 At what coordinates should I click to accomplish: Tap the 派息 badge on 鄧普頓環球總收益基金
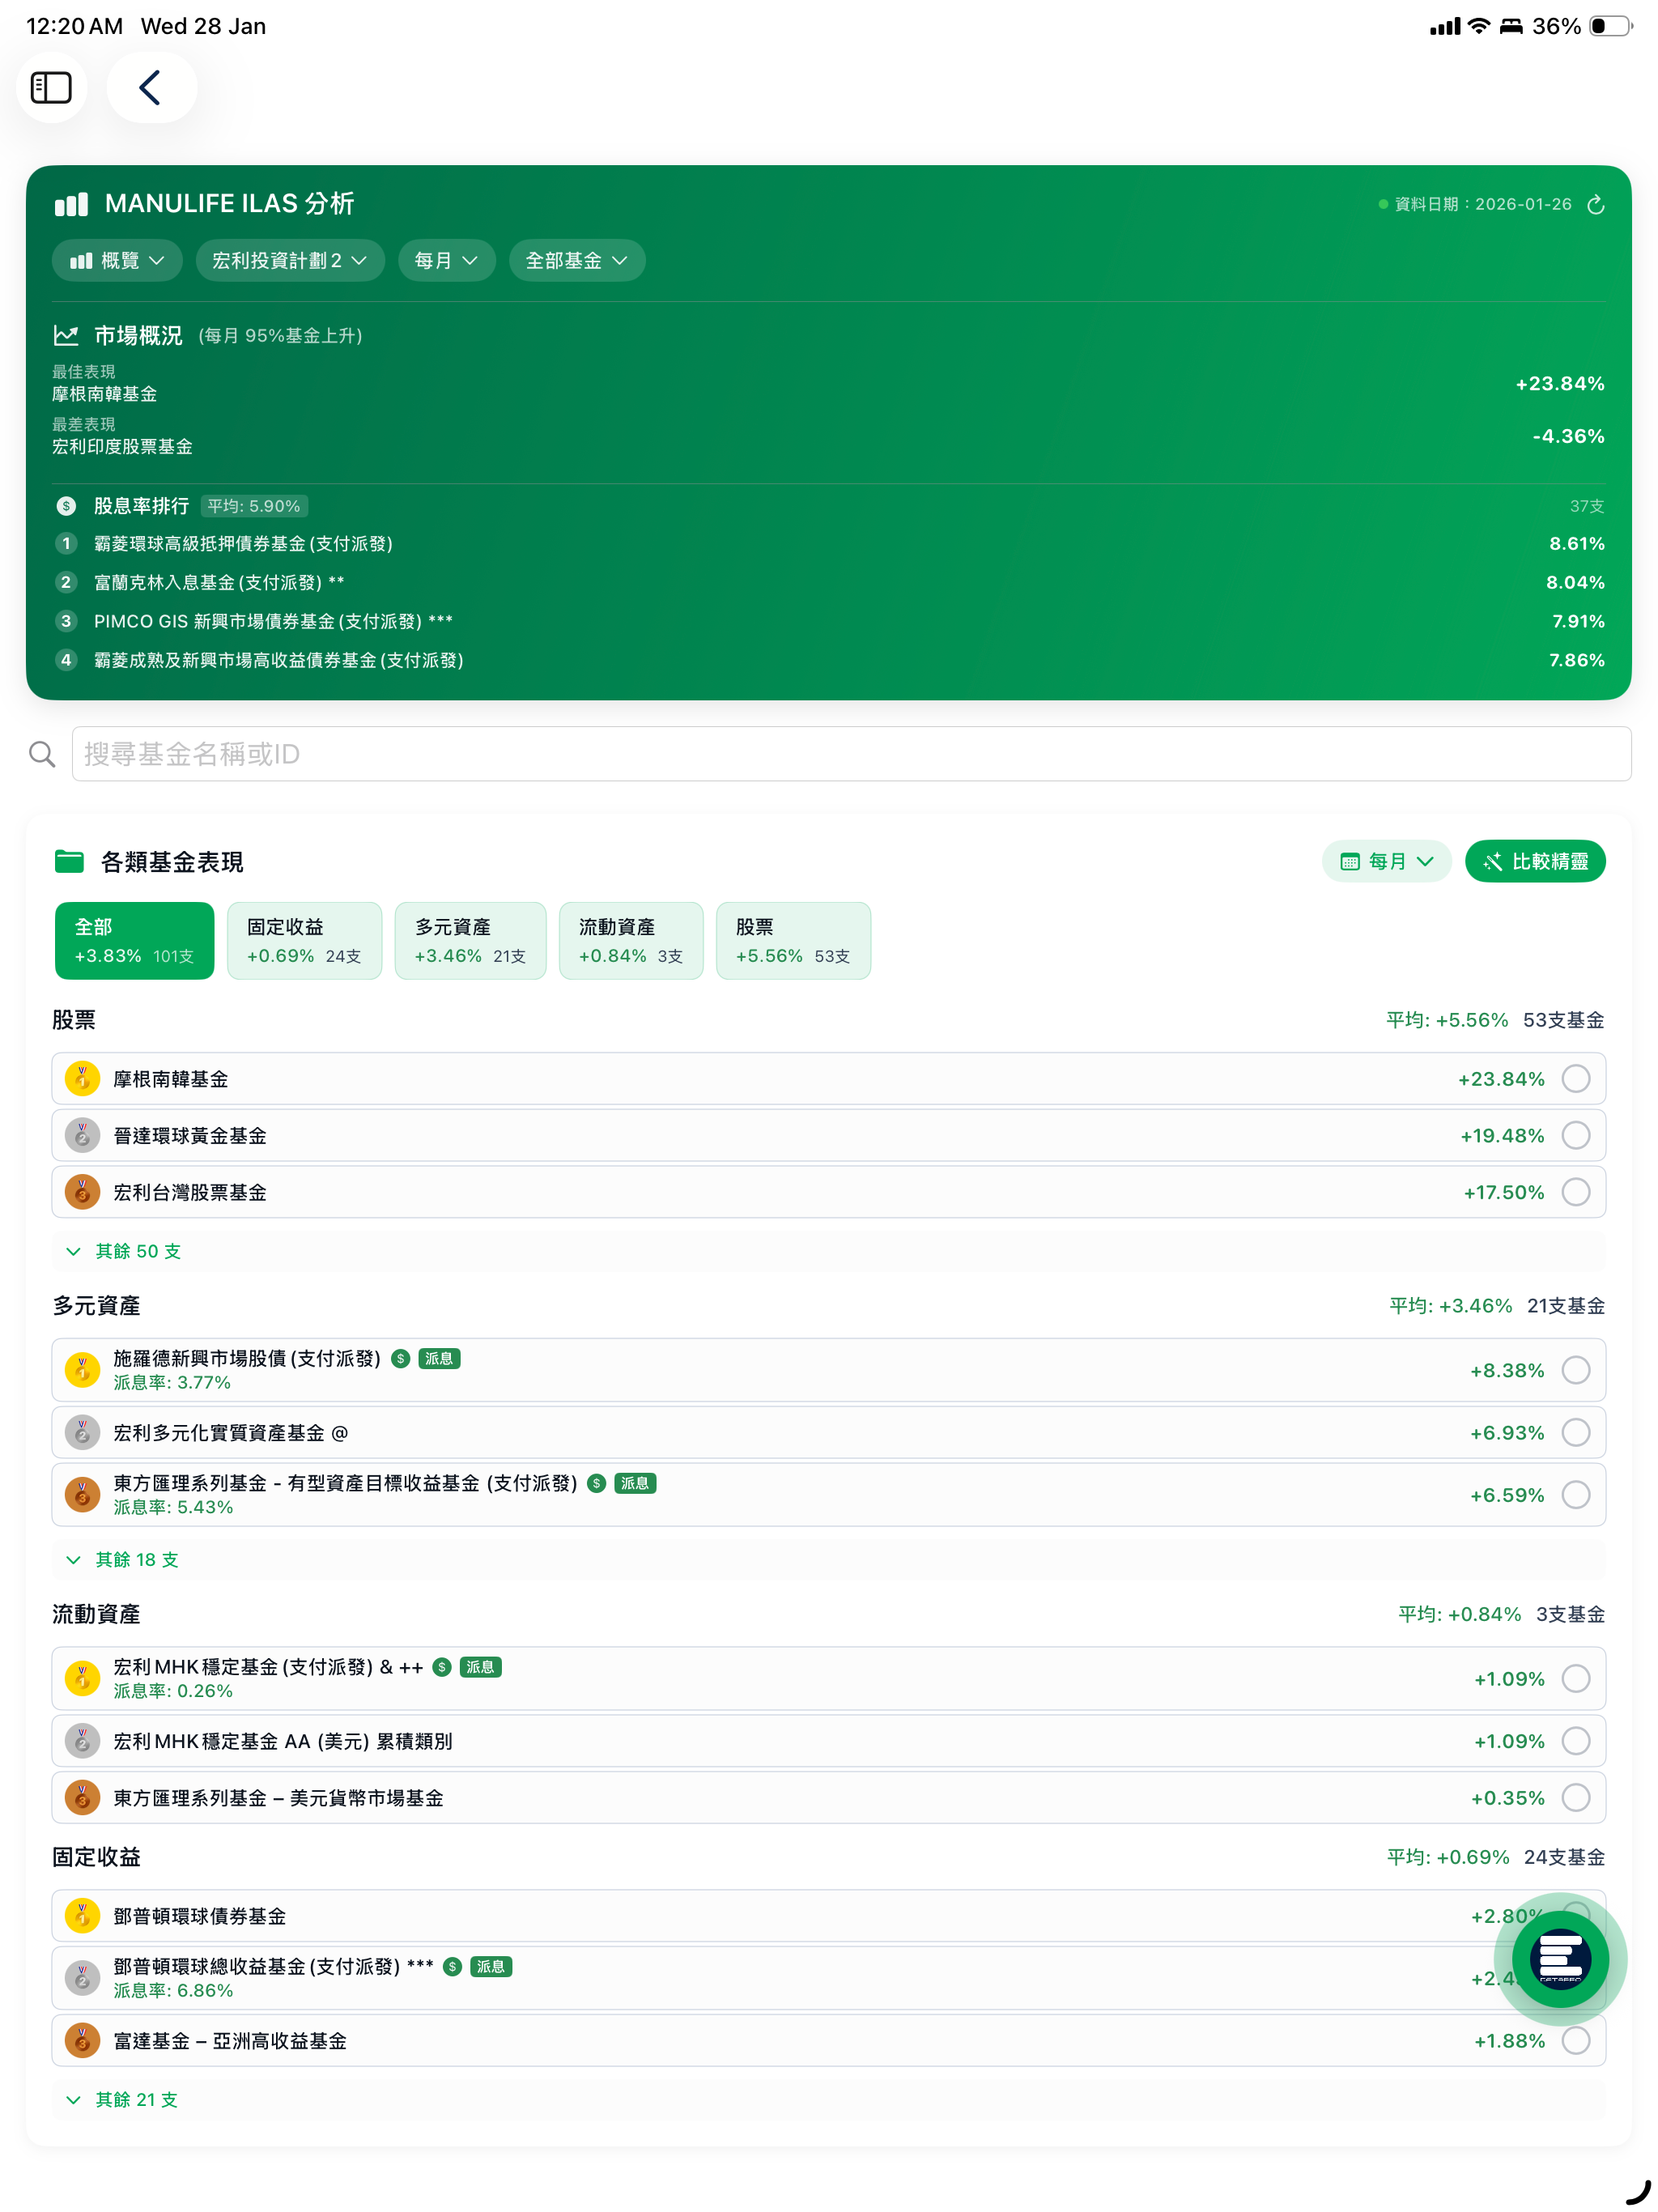491,1967
